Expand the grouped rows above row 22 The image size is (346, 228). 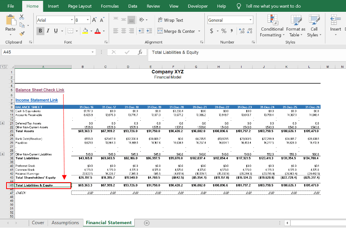click(x=3, y=123)
